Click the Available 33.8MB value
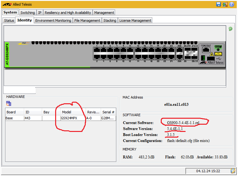238x176 pixels. point(221,157)
